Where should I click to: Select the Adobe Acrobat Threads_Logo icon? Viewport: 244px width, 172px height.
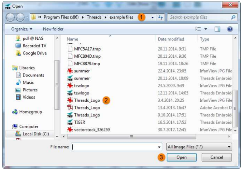[x=70, y=108]
